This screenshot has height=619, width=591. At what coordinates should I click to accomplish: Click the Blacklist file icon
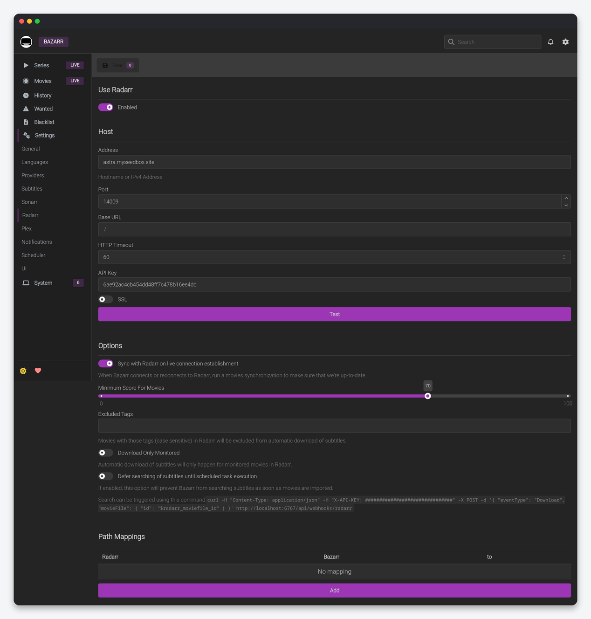pyautogui.click(x=26, y=122)
